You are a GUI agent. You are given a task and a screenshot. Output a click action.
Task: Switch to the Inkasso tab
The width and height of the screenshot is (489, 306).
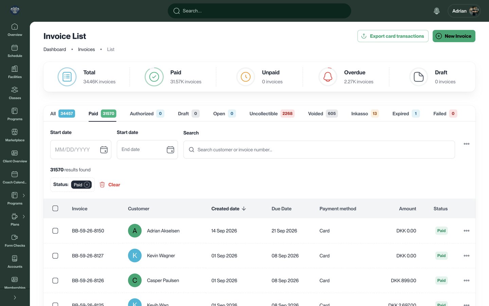point(365,114)
